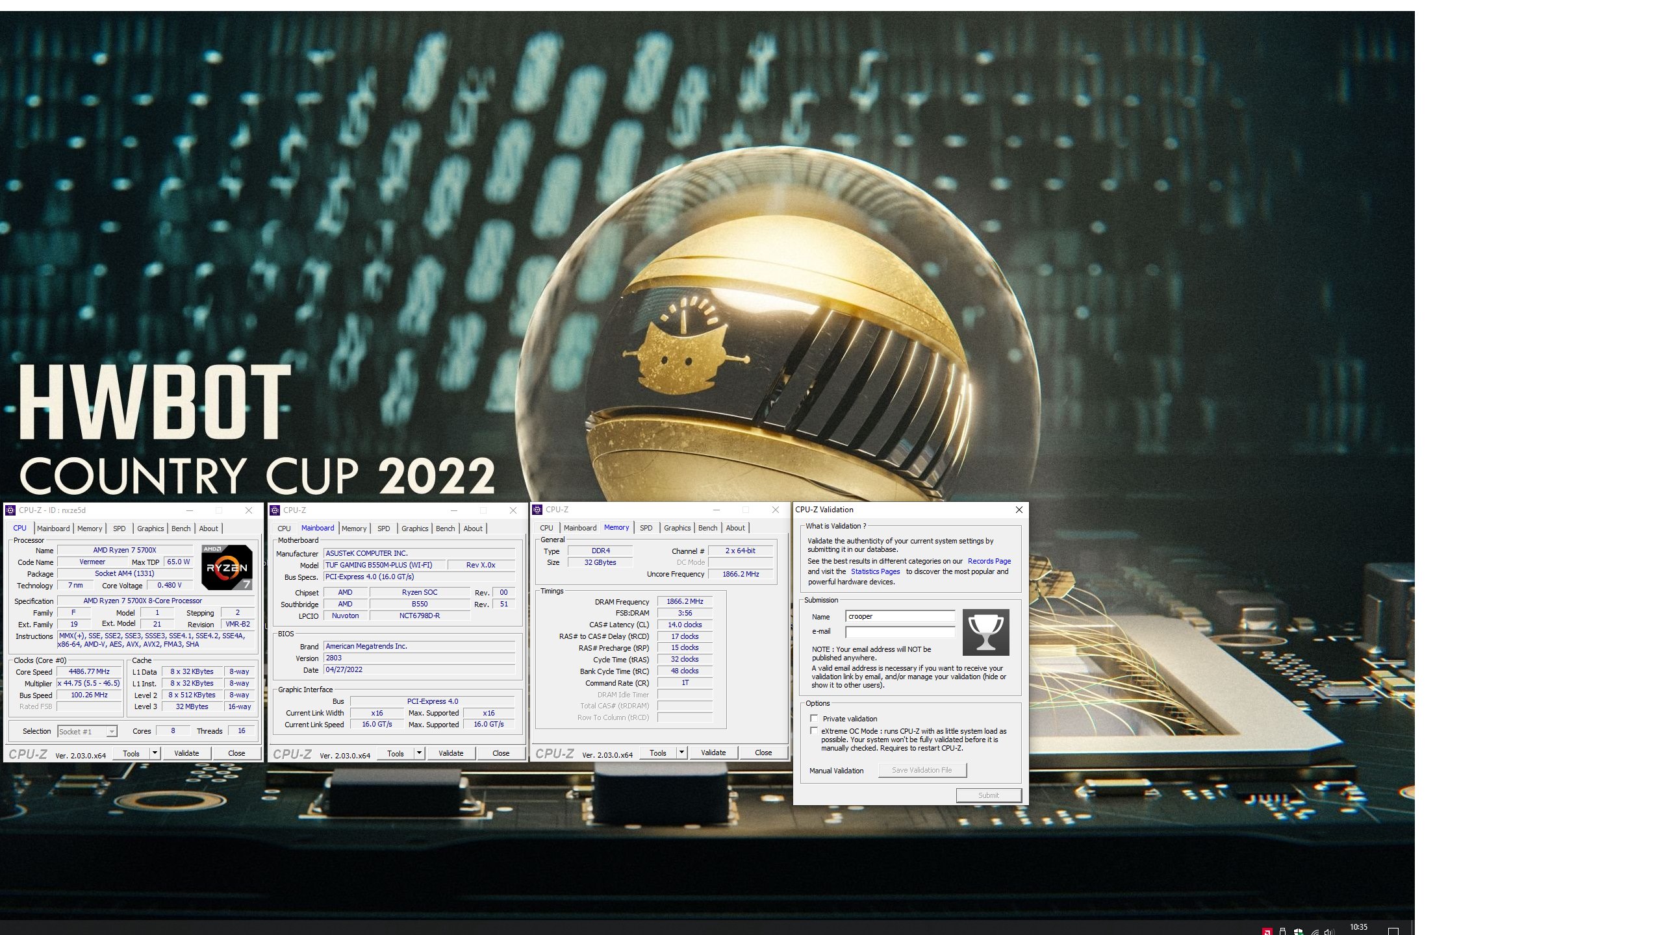Click Multiplier value x 44.75
The image size is (1663, 935).
pos(89,683)
